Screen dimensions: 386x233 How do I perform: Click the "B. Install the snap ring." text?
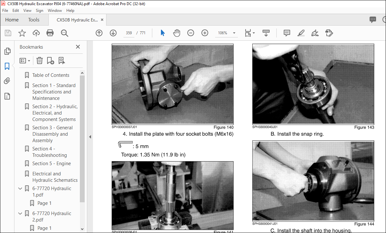click(297, 134)
